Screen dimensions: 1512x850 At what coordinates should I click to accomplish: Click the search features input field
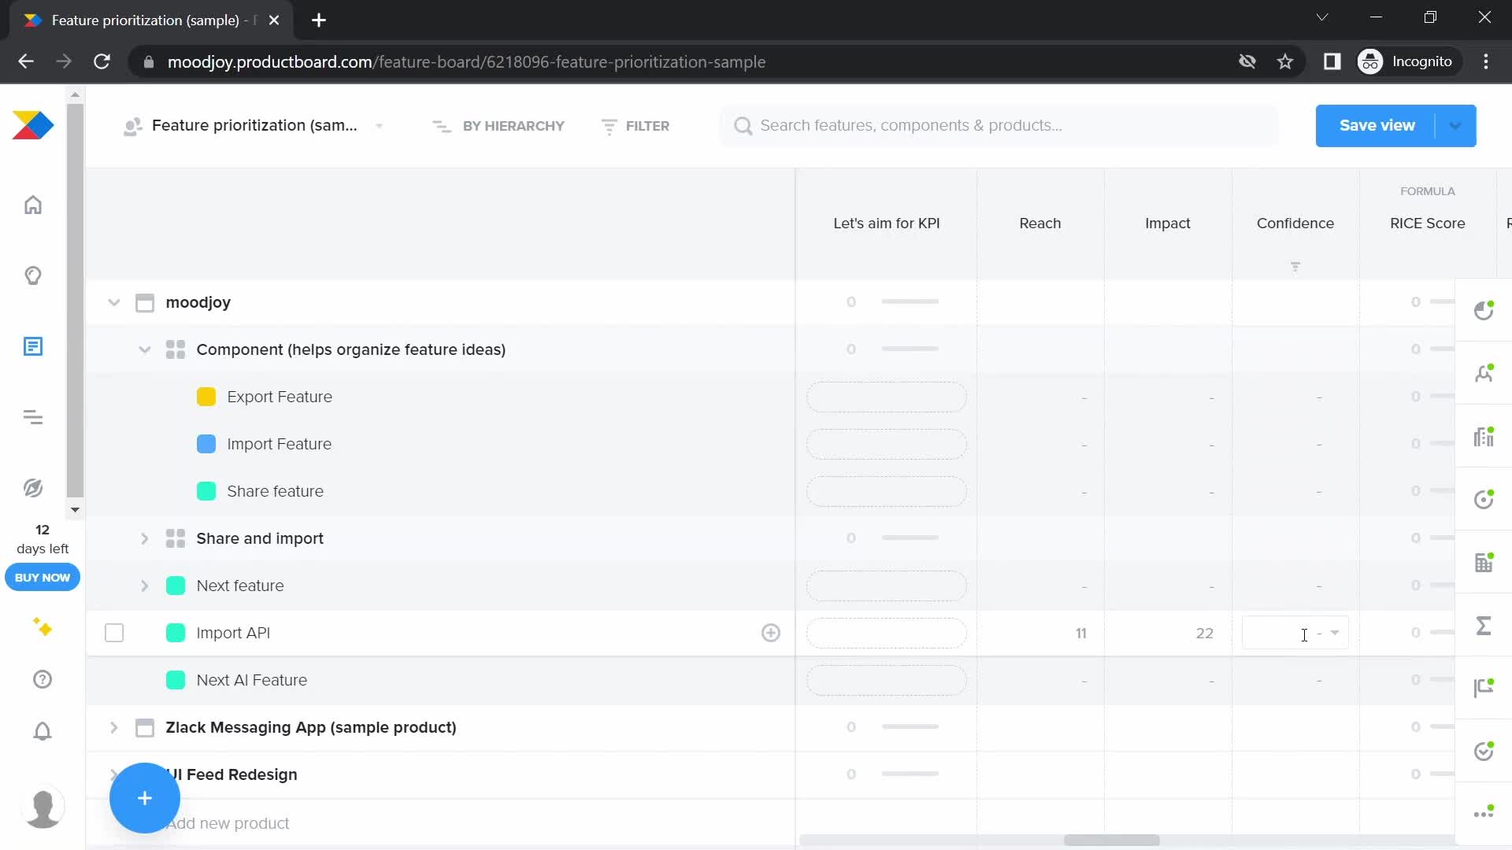[912, 126]
